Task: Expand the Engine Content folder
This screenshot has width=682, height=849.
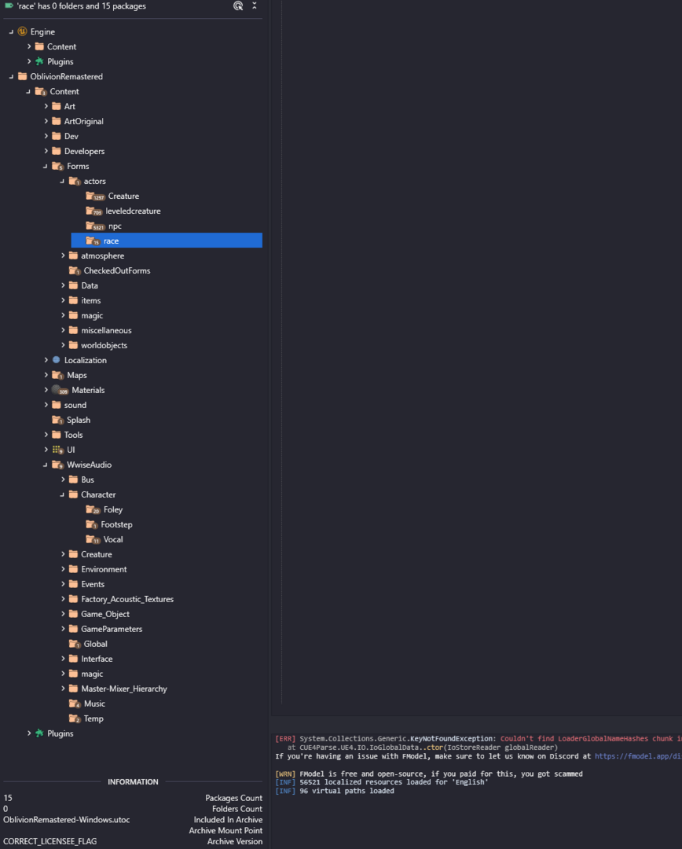Action: 29,46
